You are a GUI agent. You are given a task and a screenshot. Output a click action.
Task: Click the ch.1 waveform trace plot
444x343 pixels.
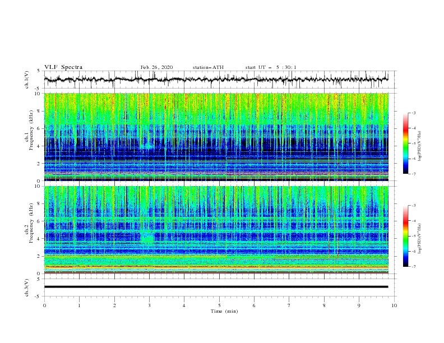coord(216,80)
